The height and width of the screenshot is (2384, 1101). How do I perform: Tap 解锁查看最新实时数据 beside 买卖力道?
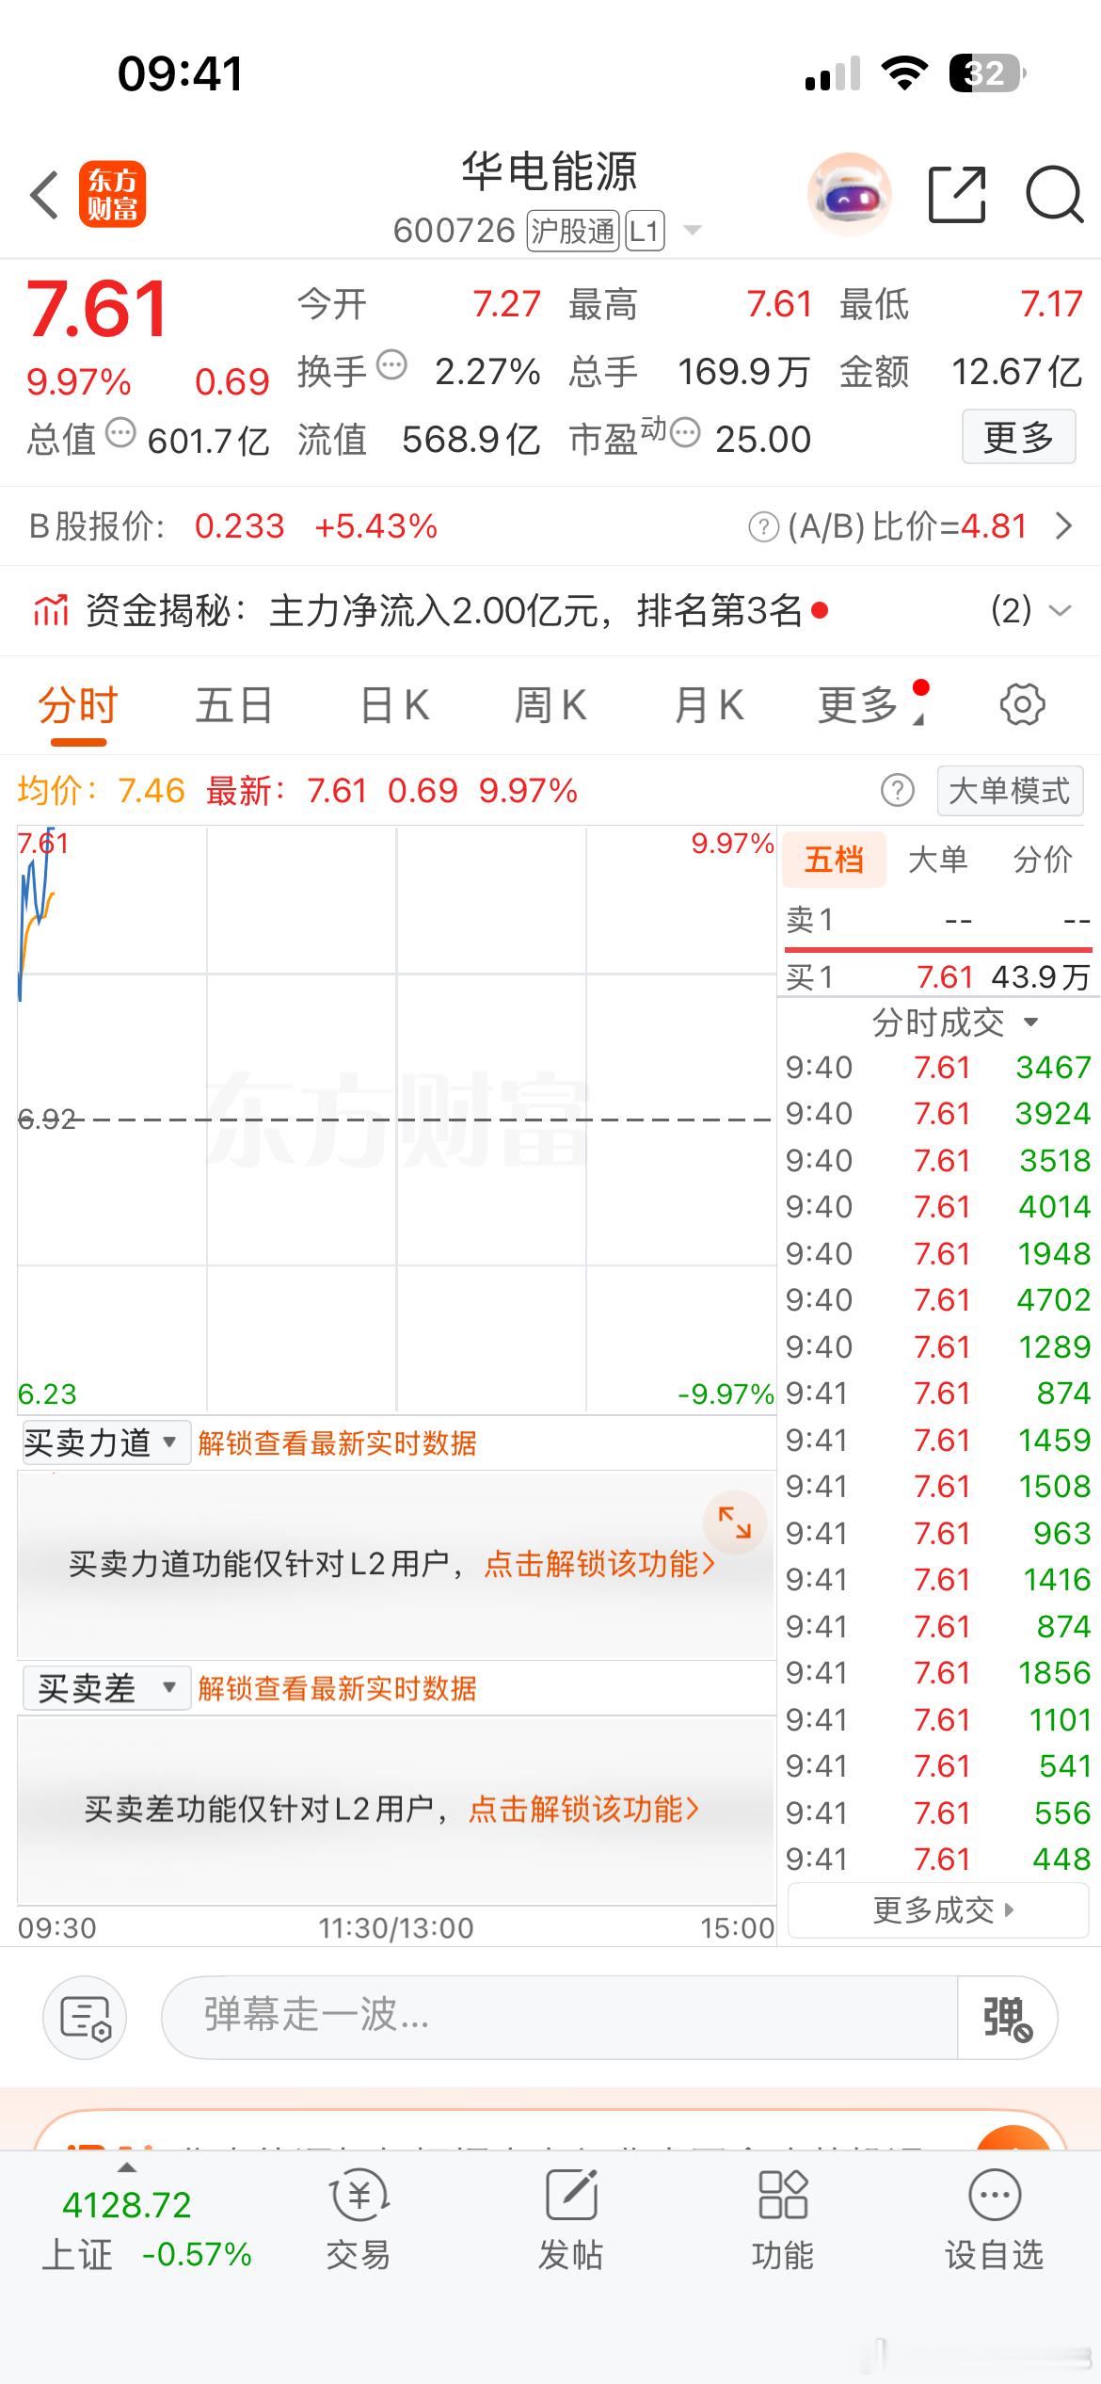tap(337, 1442)
